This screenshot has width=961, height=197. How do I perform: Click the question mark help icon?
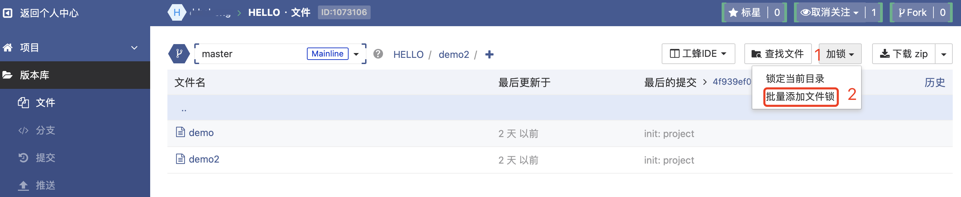coord(378,54)
